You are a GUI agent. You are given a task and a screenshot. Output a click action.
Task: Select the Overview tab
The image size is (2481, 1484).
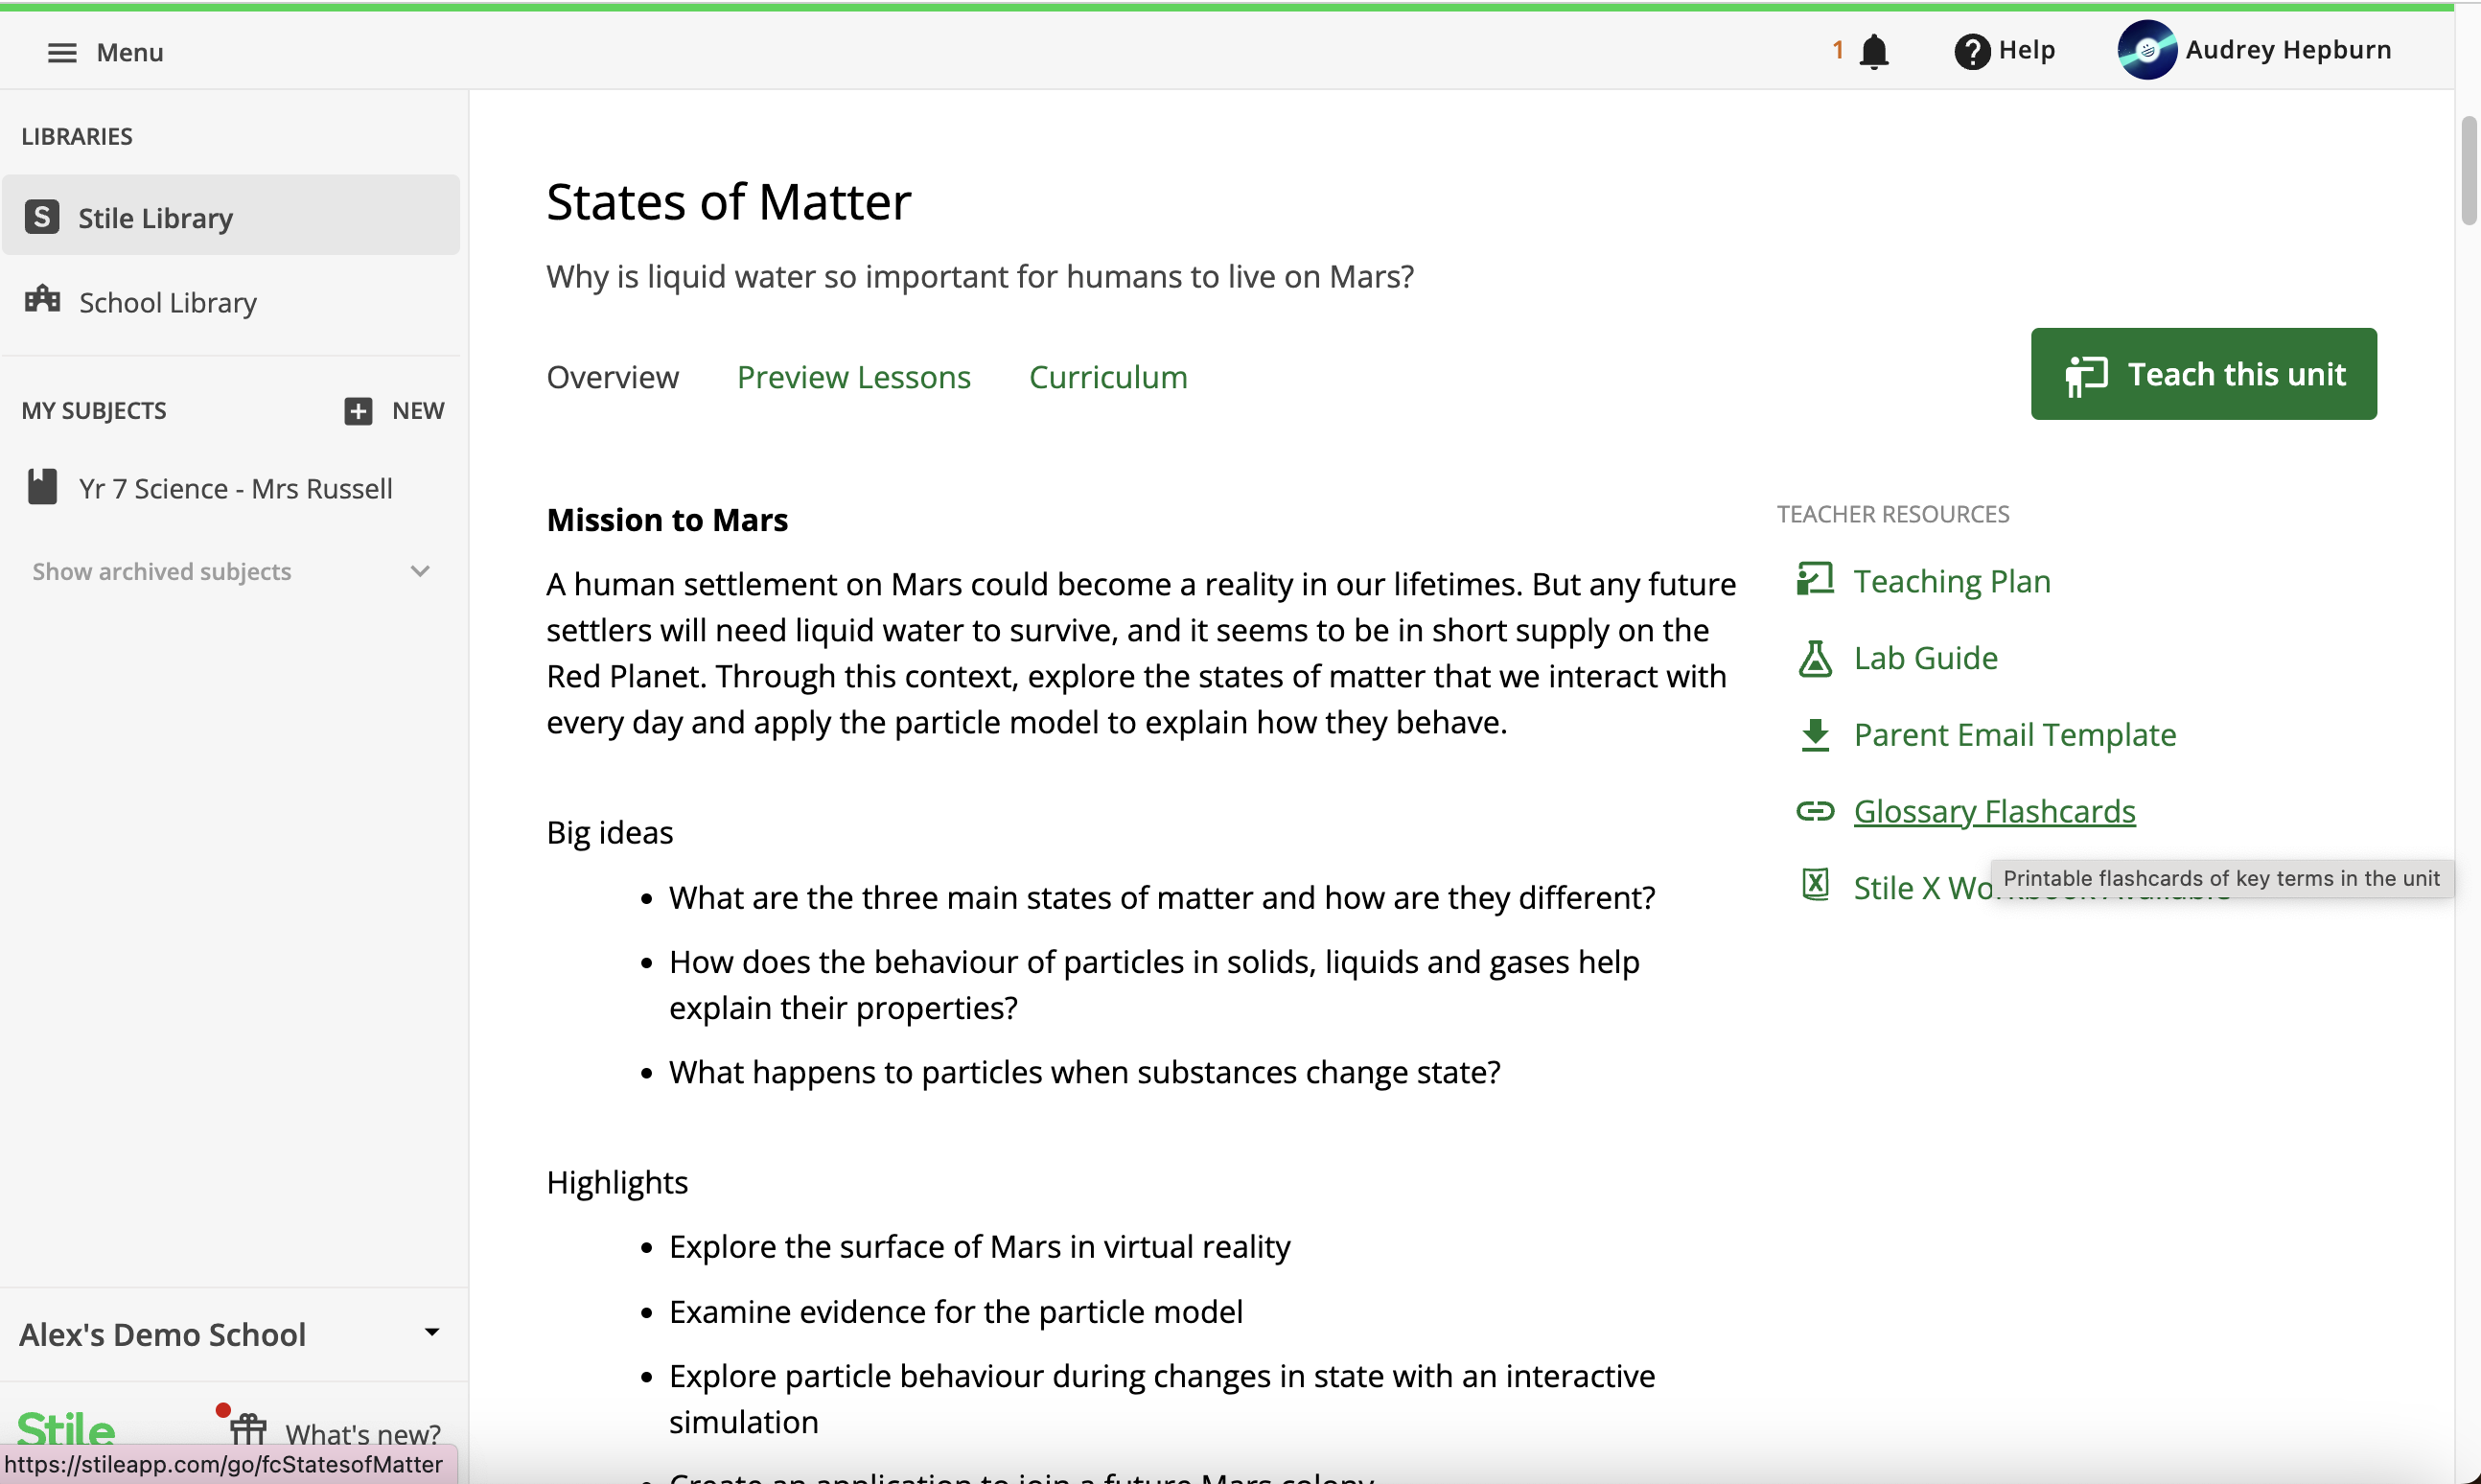tap(612, 377)
